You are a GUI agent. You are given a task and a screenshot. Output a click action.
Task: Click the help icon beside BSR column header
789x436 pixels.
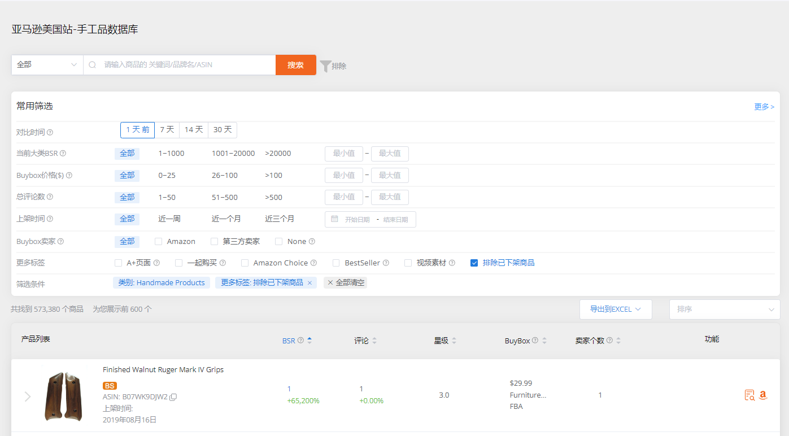pos(299,340)
